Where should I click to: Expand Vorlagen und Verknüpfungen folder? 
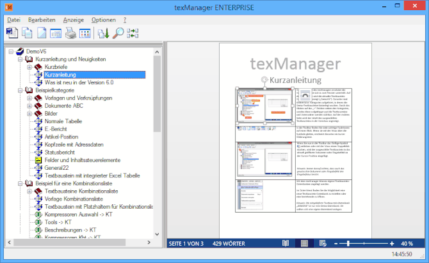(29, 98)
